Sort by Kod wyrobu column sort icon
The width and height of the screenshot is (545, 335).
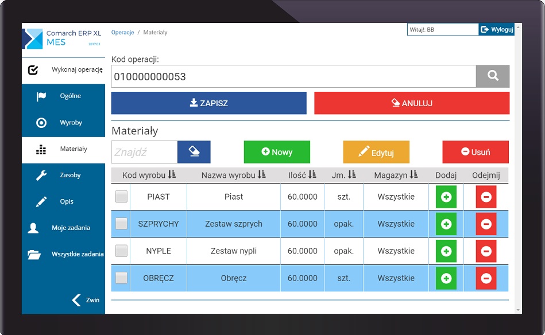[x=172, y=174]
